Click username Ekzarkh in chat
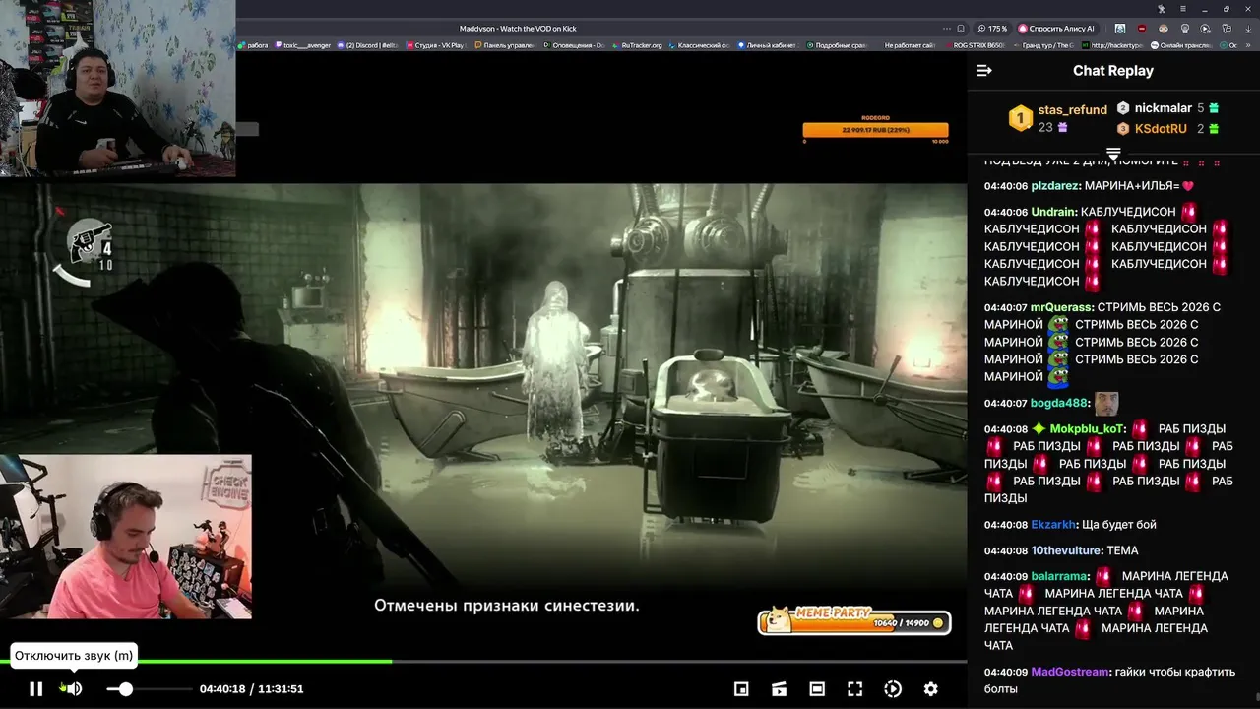This screenshot has height=709, width=1260. coord(1052,525)
